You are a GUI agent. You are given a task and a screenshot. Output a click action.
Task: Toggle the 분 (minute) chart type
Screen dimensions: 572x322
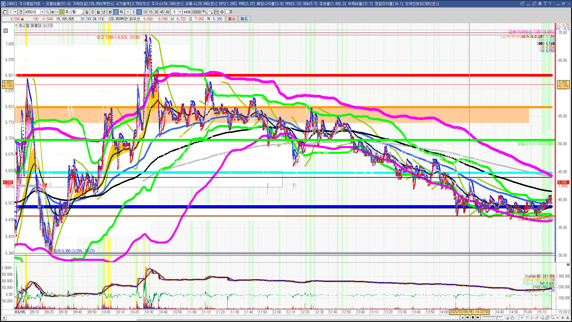coord(110,12)
